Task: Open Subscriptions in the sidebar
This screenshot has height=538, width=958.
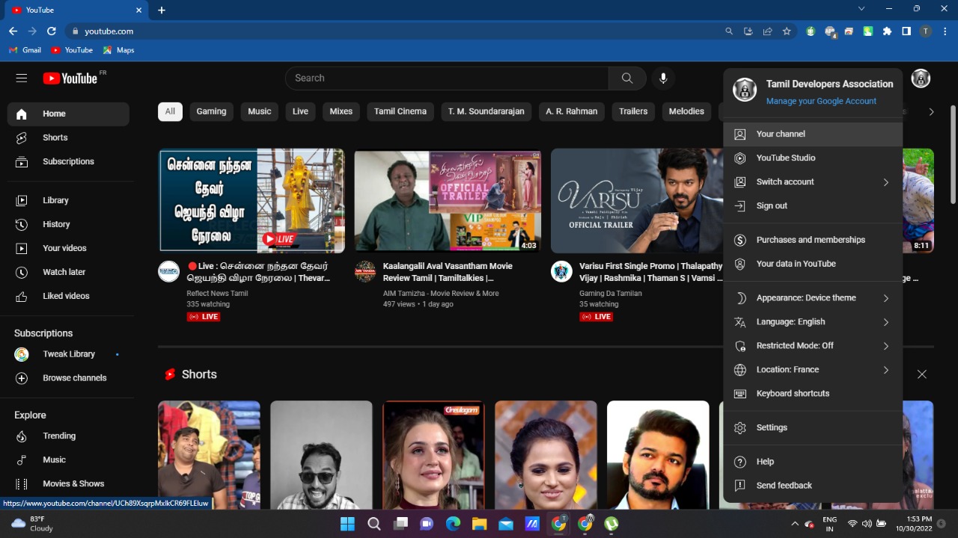Action: [x=68, y=161]
